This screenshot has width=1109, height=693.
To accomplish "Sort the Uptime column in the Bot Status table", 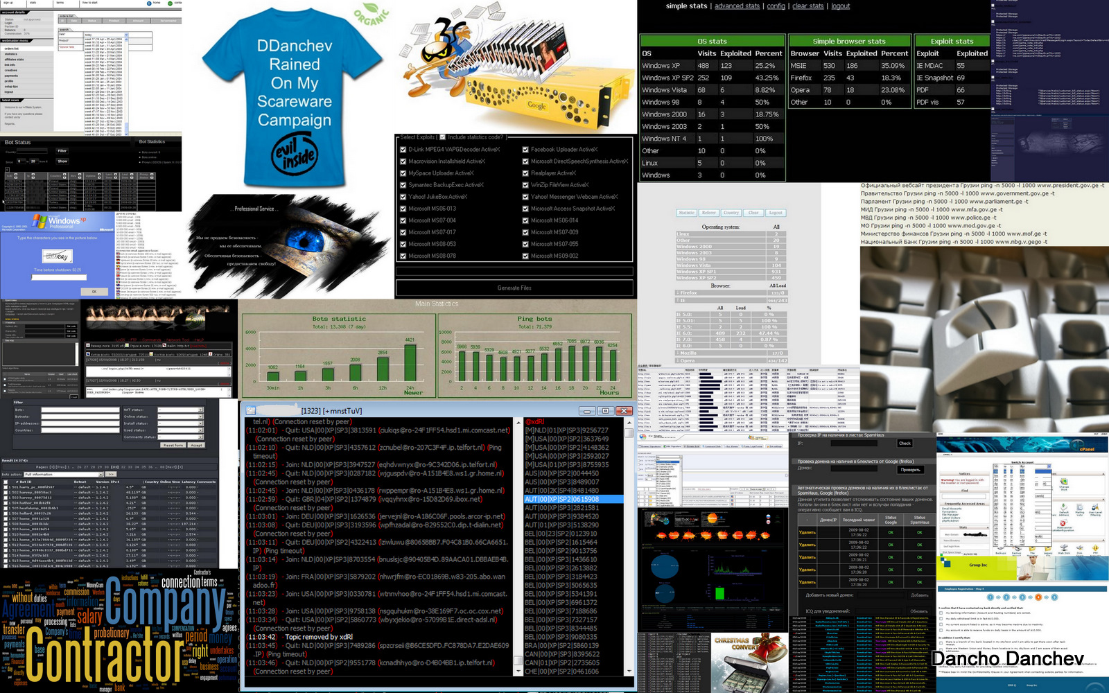I will point(99,175).
